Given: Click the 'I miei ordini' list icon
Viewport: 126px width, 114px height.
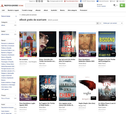Looking at the screenshot, I should [x=117, y=1].
